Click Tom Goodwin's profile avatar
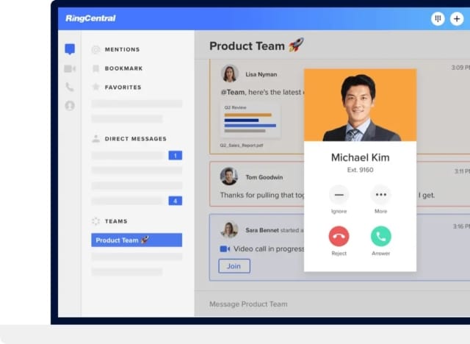Screen dimensions: 470x344 coord(229,176)
